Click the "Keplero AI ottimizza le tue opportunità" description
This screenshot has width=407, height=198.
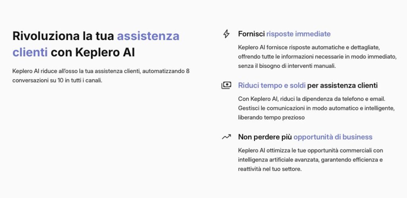coord(310,150)
